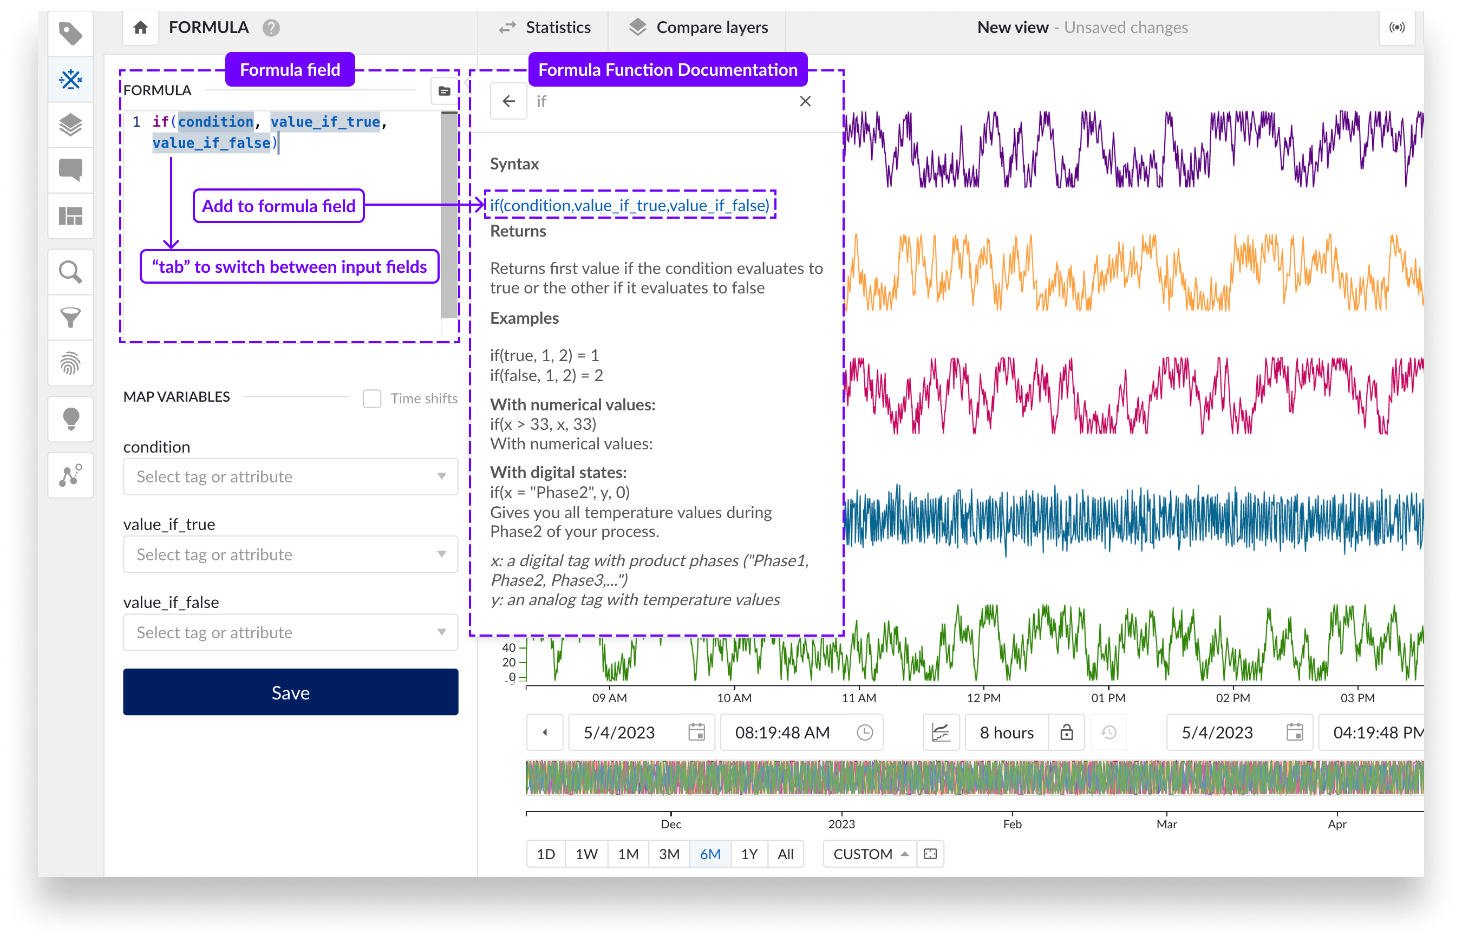1462x942 pixels.
Task: Open the comments tool in the sidebar
Action: 70,170
